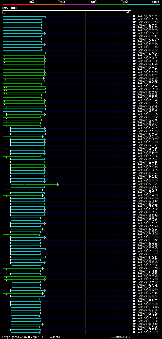Select label UniRef100_B6SN88

coord(146,89)
